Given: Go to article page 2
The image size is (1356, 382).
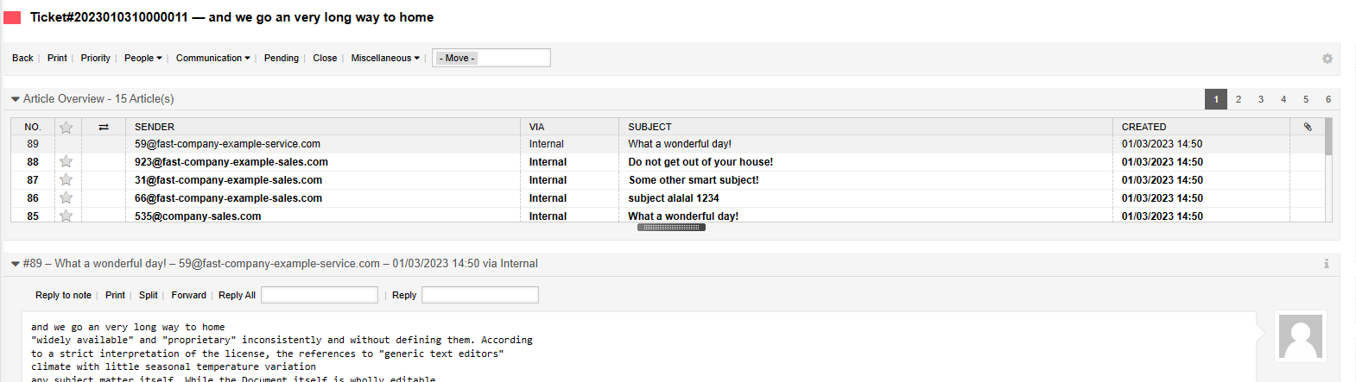Looking at the screenshot, I should pyautogui.click(x=1239, y=99).
